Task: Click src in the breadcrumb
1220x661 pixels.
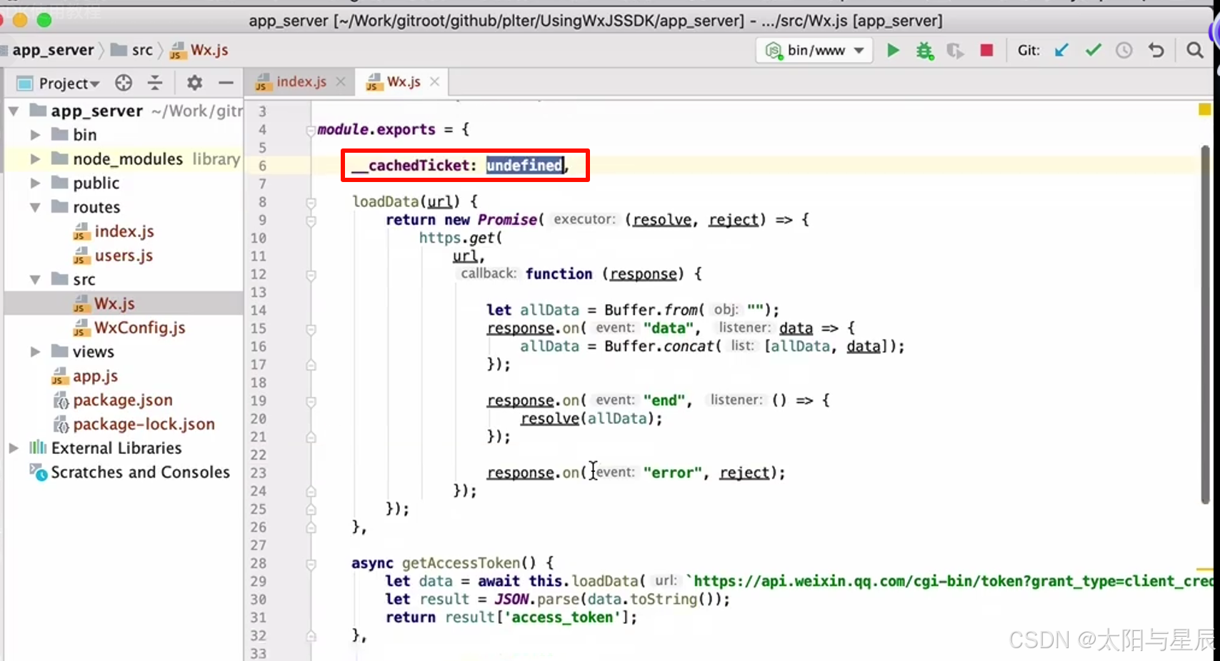Action: coord(132,50)
